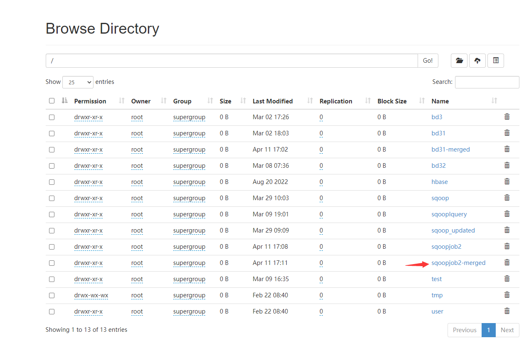This screenshot has height=343, width=524.
Task: Sort the table by Name column header
Action: click(440, 101)
